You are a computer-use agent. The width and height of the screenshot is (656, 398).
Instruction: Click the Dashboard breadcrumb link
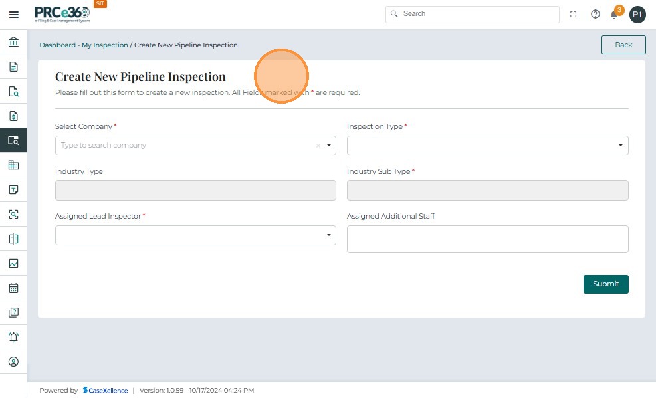tap(57, 45)
